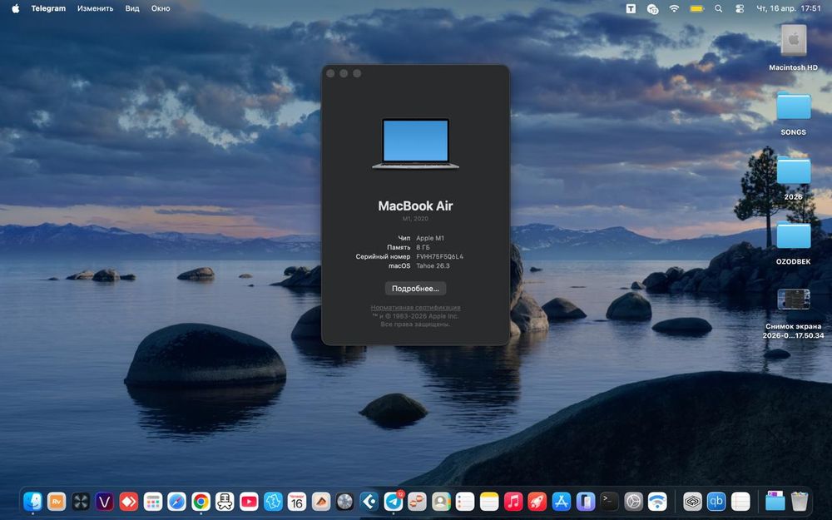This screenshot has height=520, width=832.
Task: Open Contacts app in dock
Action: [x=441, y=502]
